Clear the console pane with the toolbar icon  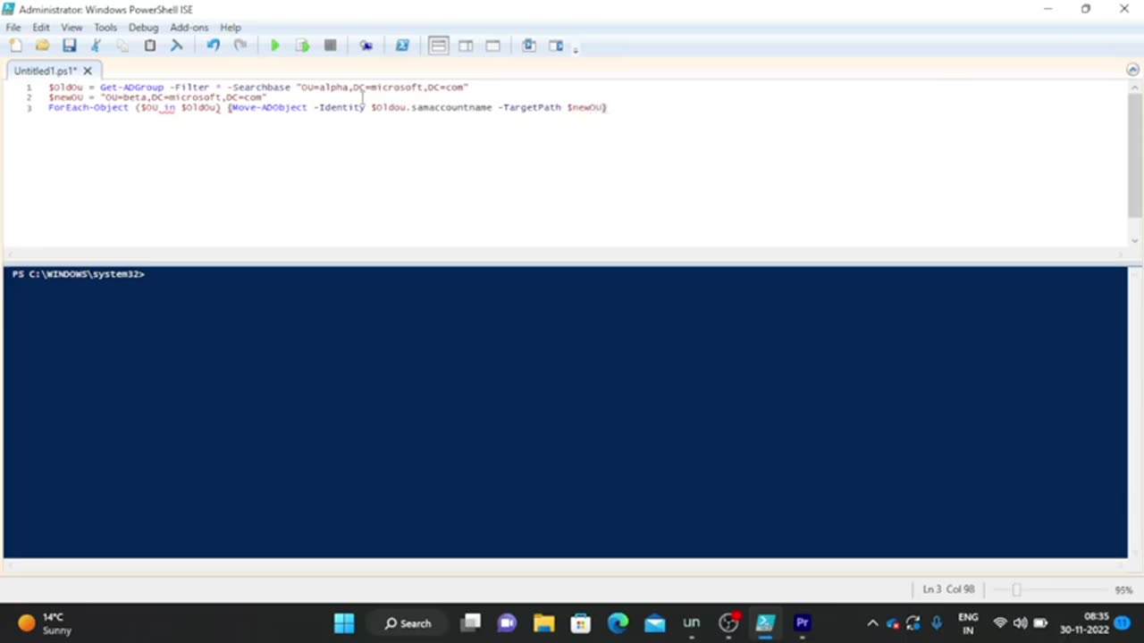point(176,46)
